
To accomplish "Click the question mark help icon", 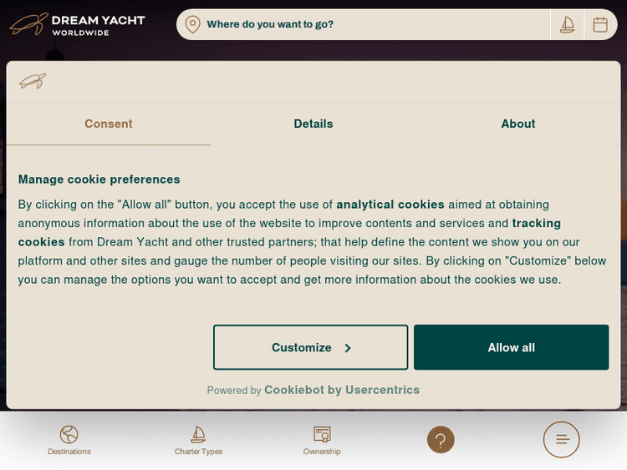I will [x=441, y=439].
